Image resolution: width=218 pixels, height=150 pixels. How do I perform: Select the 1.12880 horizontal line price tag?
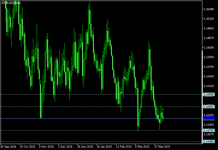[209, 94]
